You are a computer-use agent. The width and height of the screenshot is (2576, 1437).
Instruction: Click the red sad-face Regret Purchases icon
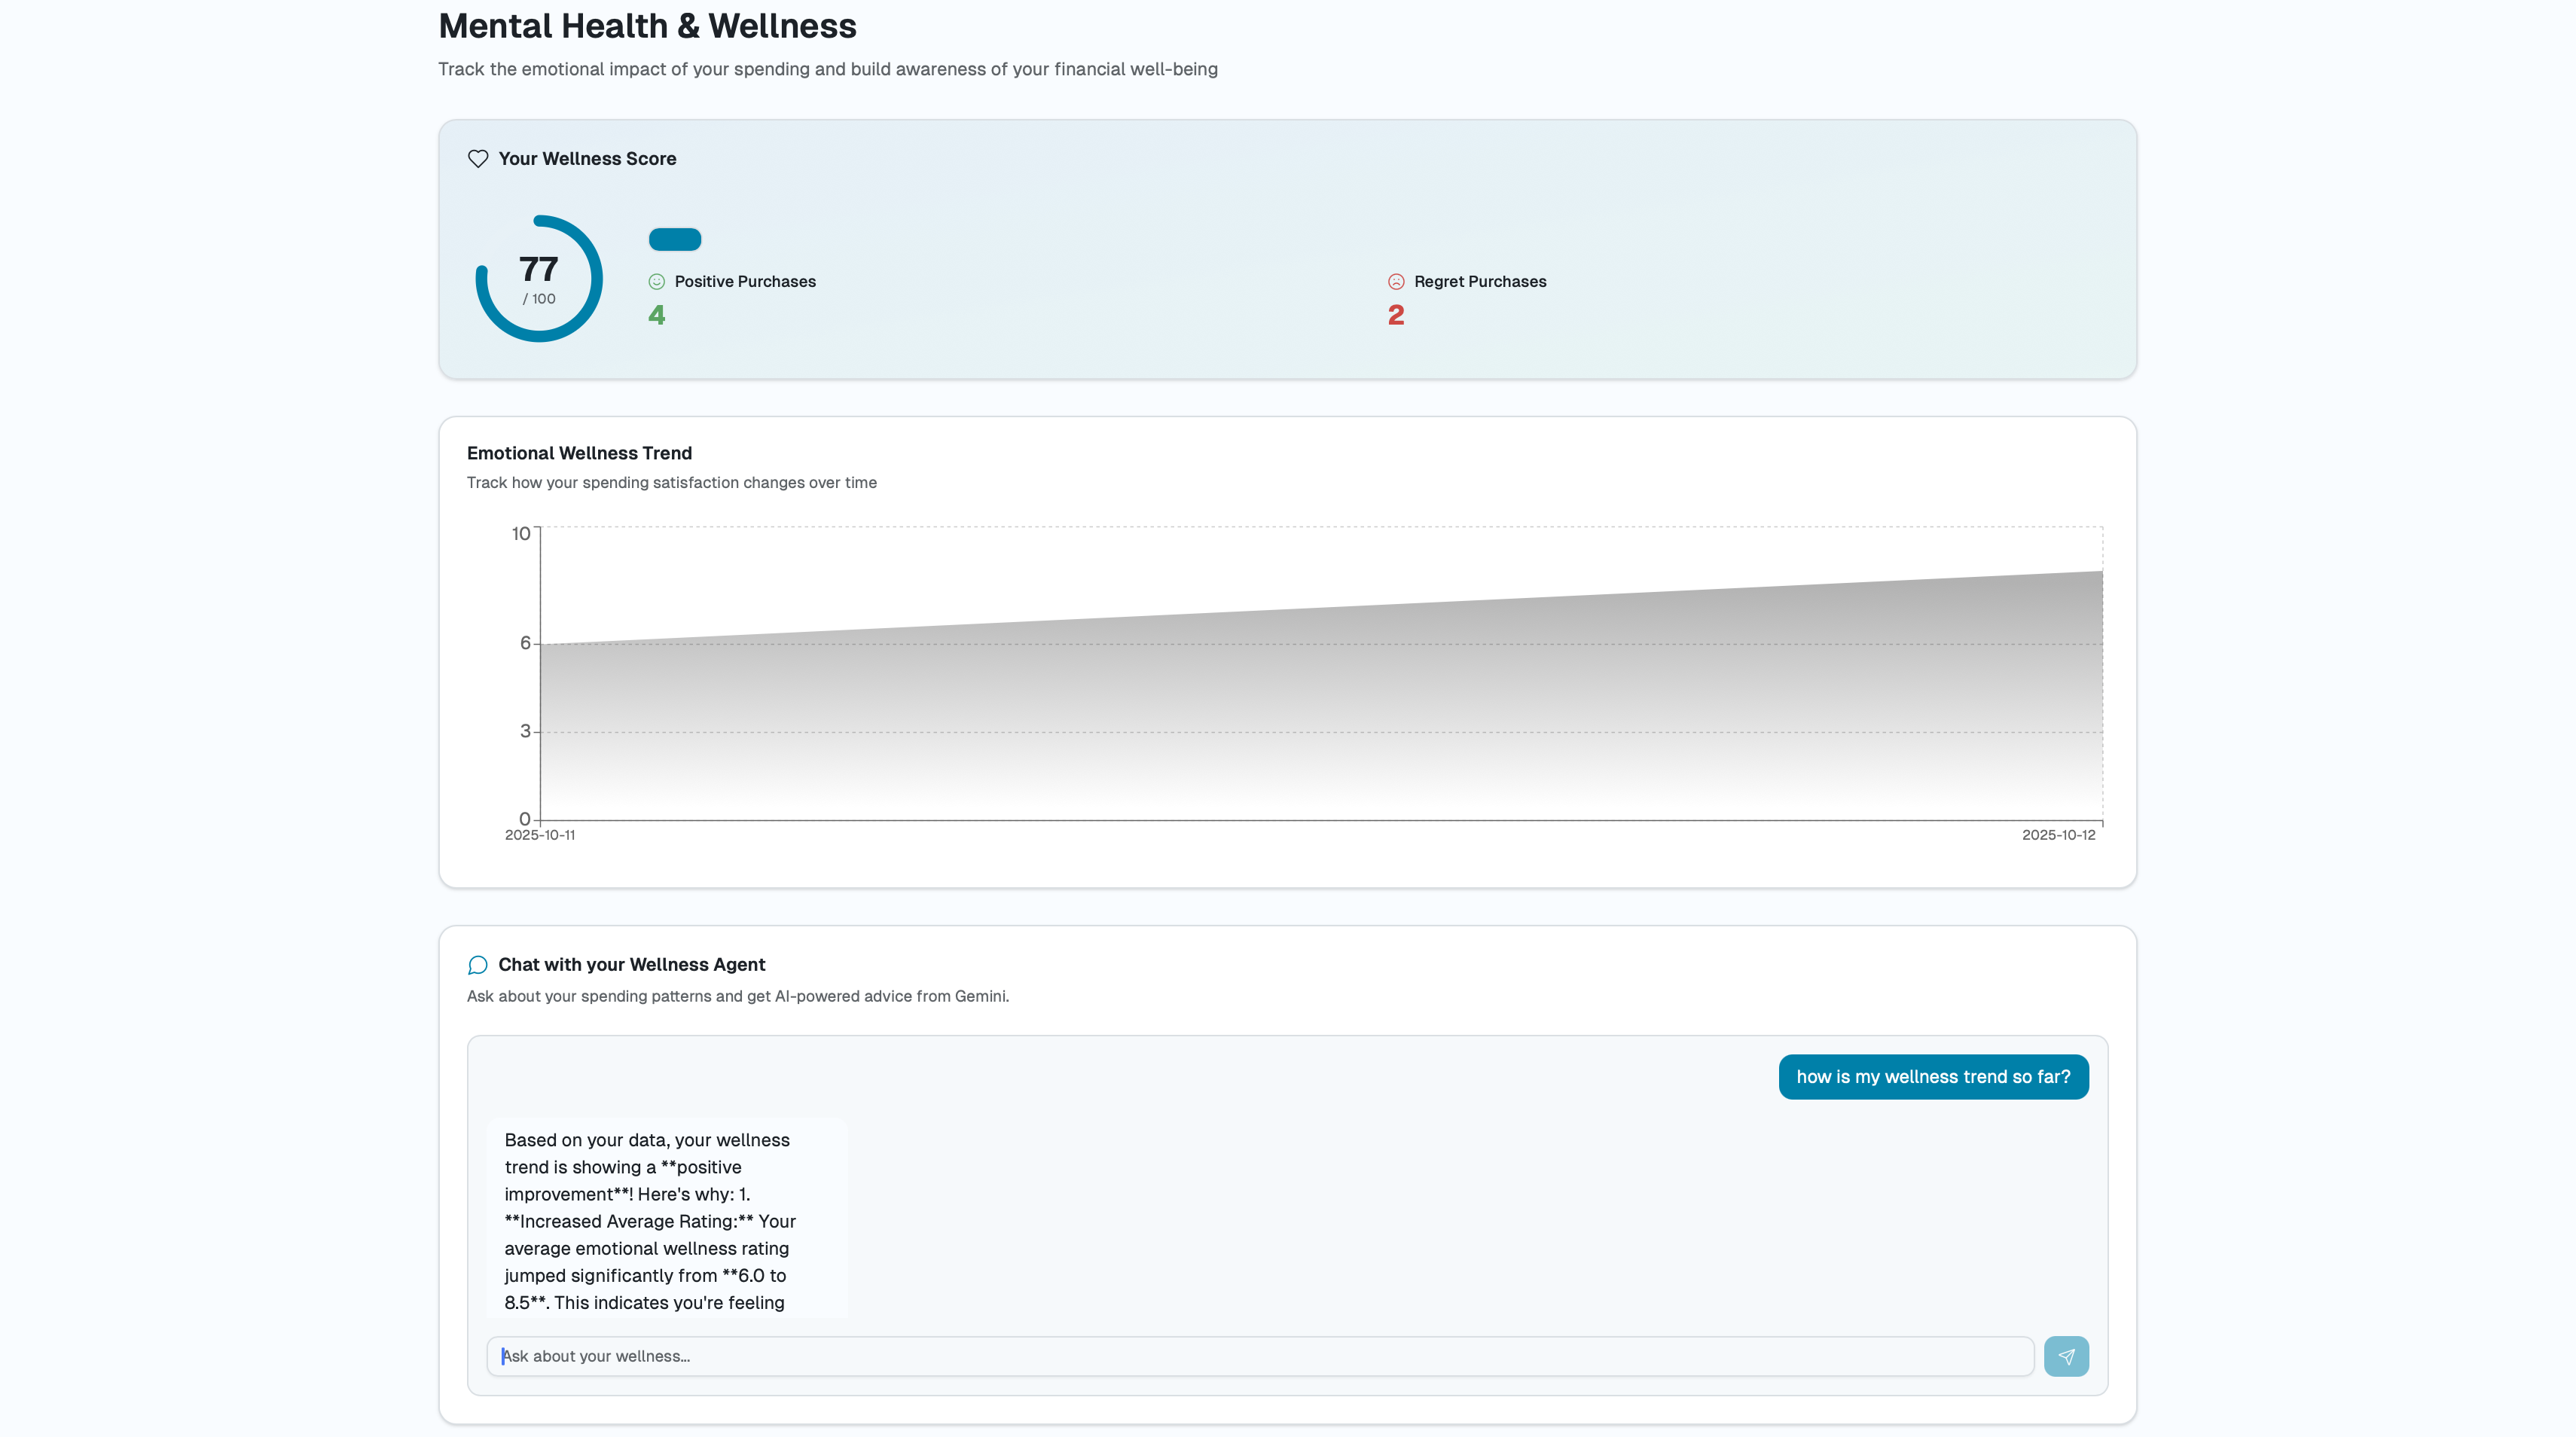click(1396, 282)
